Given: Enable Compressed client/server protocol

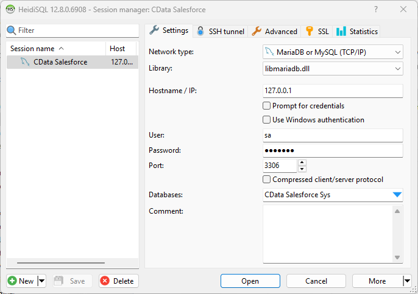Looking at the screenshot, I should (x=267, y=180).
